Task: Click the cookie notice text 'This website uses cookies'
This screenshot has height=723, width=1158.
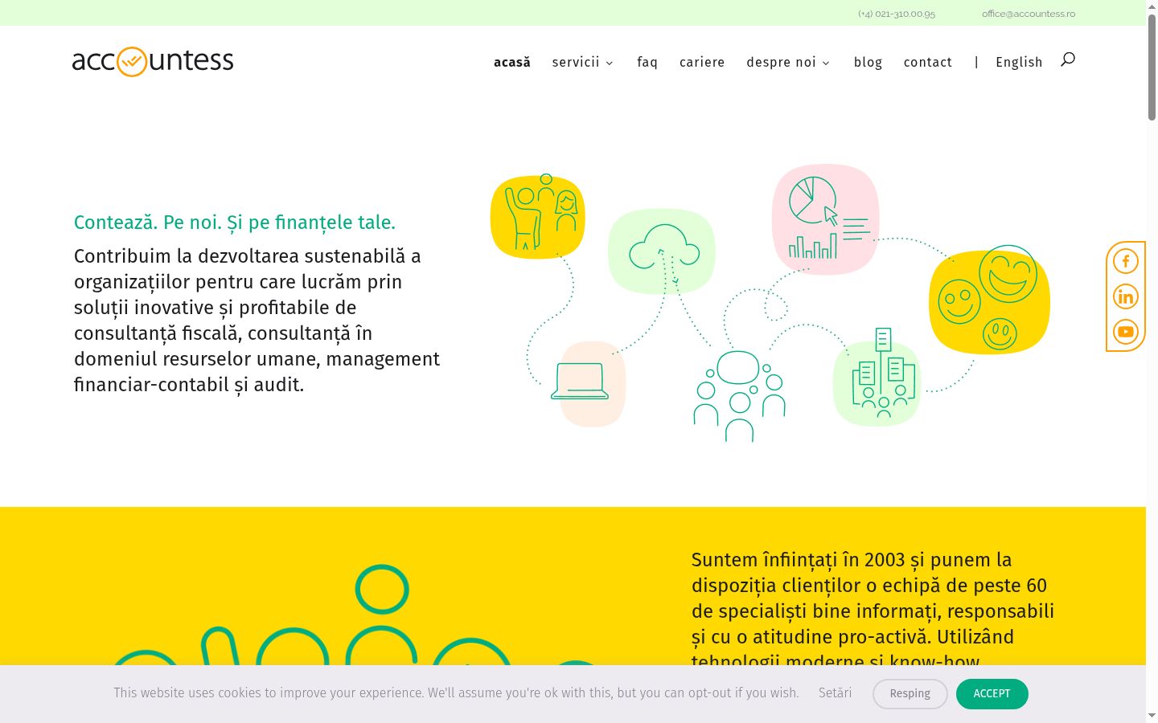Action: (x=456, y=692)
